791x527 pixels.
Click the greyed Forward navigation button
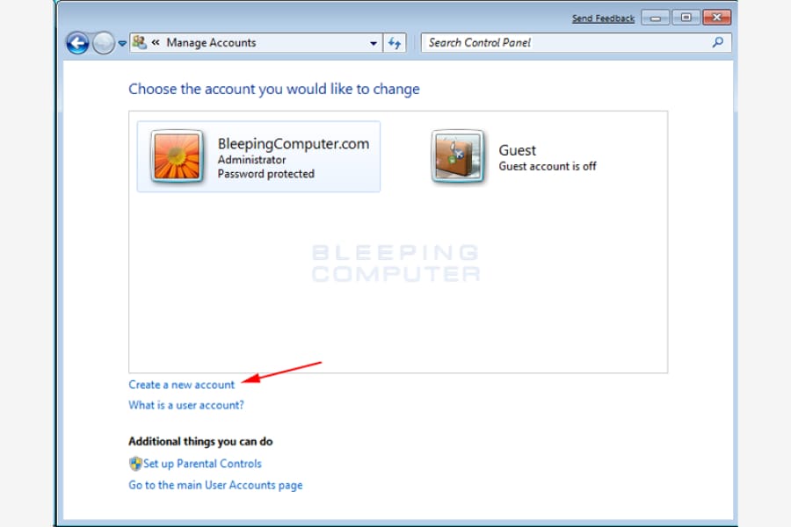pos(104,43)
